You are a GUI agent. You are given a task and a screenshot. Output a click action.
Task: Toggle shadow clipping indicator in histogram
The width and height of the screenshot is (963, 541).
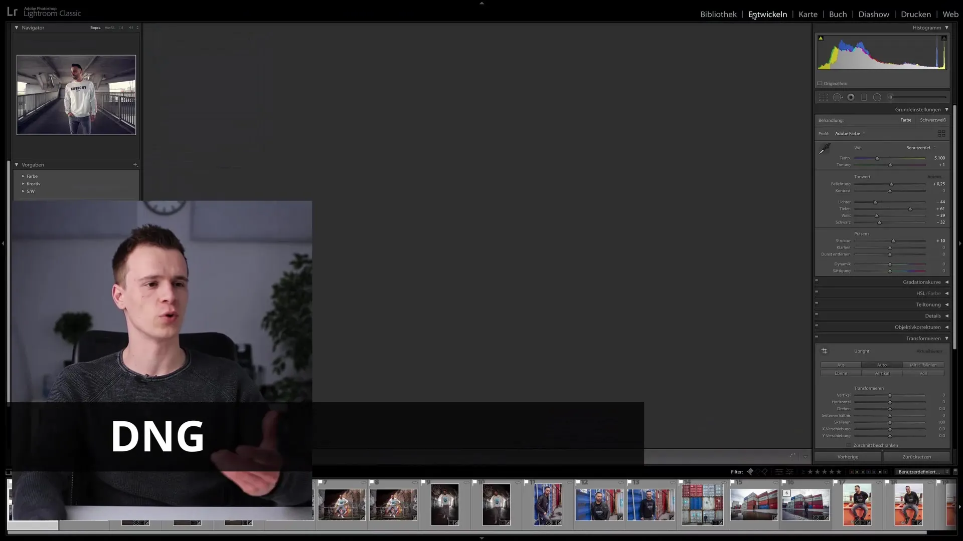(x=821, y=38)
